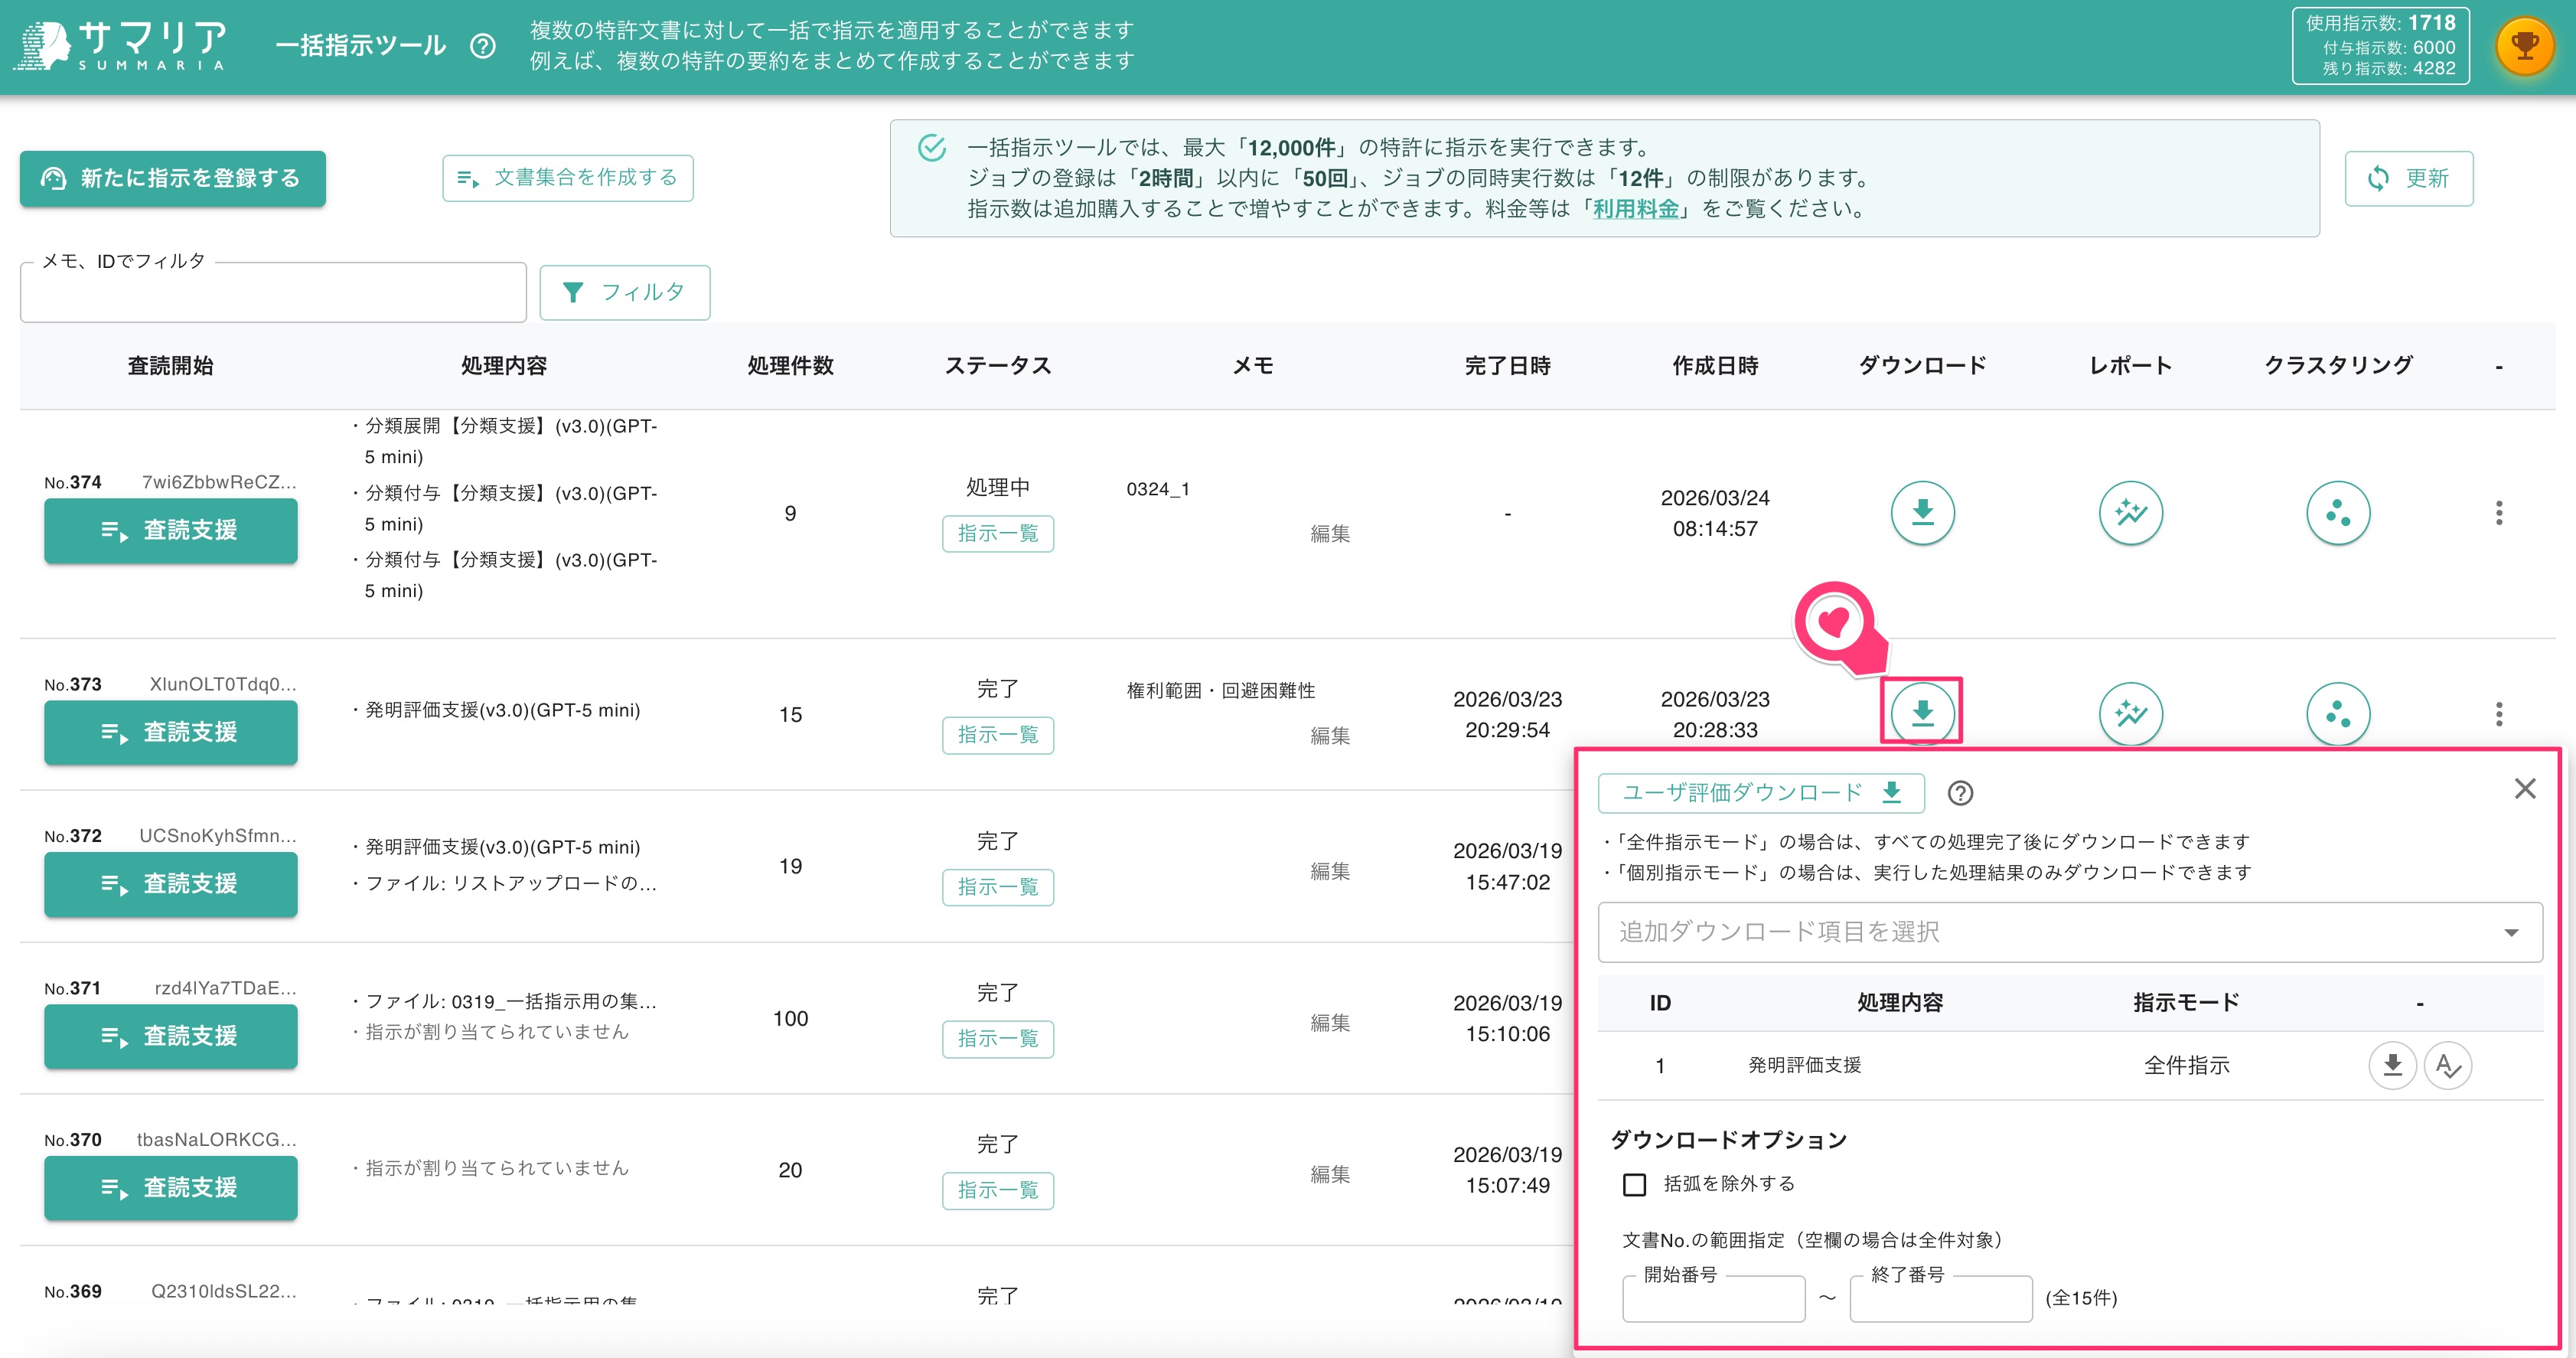Open the more-options menu for No.373

(2499, 714)
